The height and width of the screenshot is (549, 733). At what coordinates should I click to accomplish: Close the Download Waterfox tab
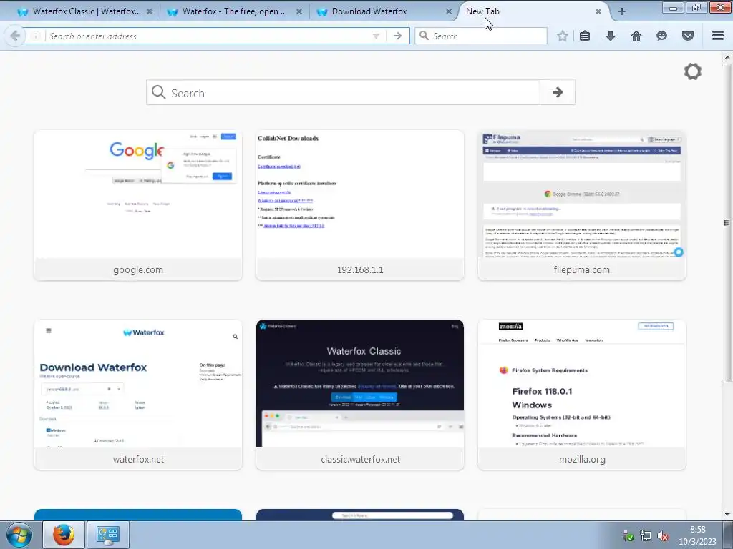pyautogui.click(x=449, y=11)
